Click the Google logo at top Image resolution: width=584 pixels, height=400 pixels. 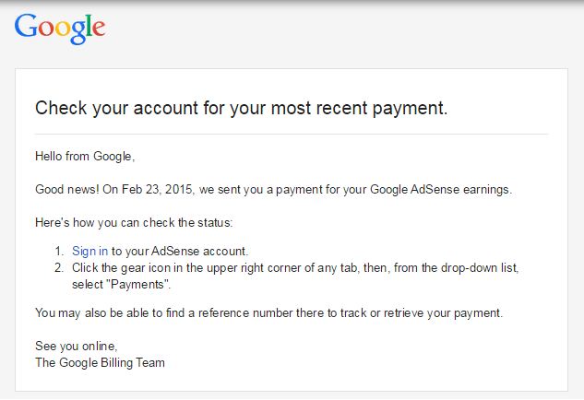[60, 29]
